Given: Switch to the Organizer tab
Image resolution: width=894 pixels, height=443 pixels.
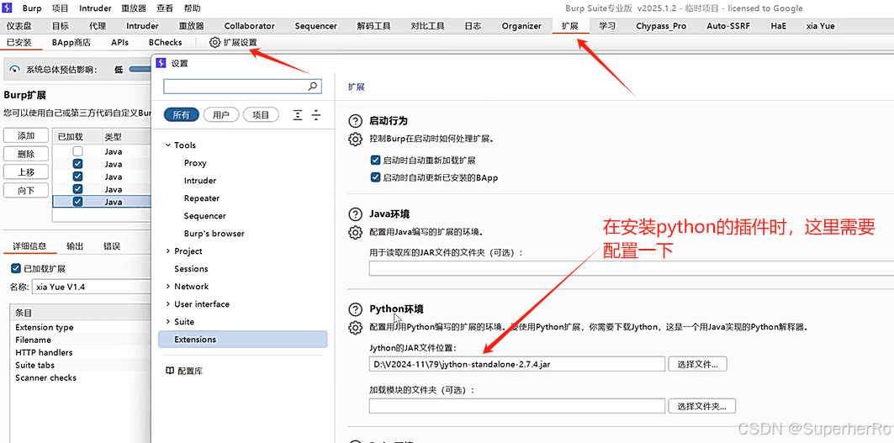Looking at the screenshot, I should click(521, 26).
